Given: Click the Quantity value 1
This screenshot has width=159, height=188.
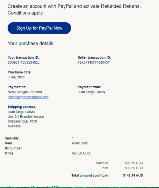Looking at the screenshot, I should 73,138.
